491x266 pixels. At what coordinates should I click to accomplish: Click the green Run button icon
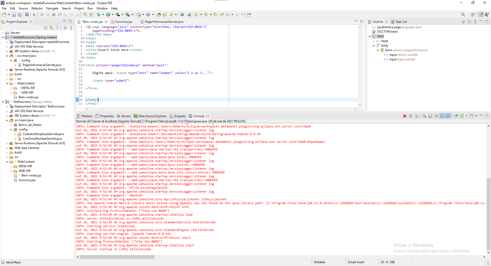pyautogui.click(x=108, y=15)
